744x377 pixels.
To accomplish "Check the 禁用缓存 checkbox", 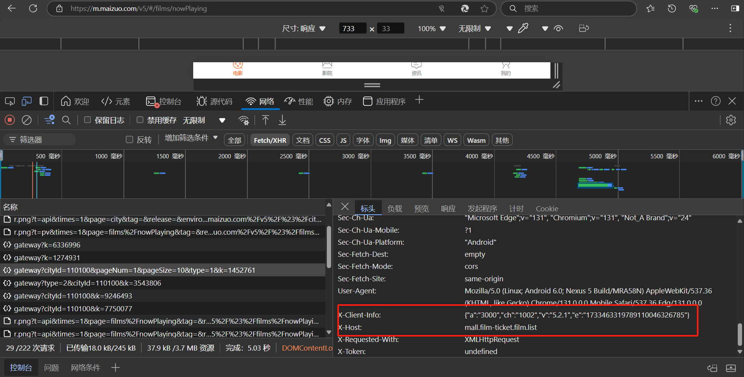I will click(140, 120).
